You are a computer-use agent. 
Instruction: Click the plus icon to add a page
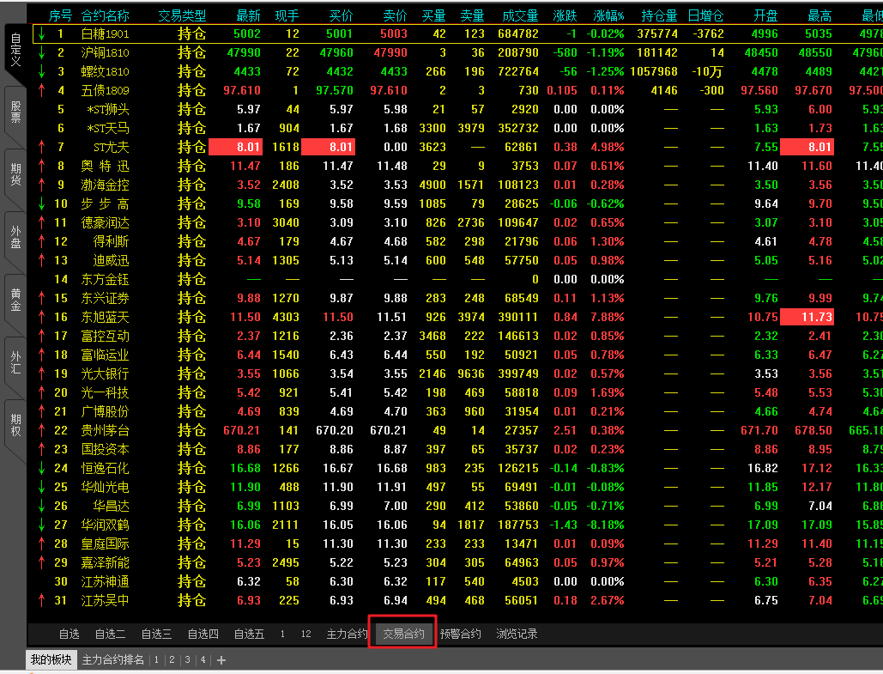tap(221, 660)
